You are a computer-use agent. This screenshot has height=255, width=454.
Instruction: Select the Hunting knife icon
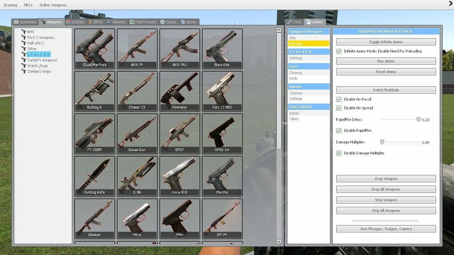tap(95, 176)
